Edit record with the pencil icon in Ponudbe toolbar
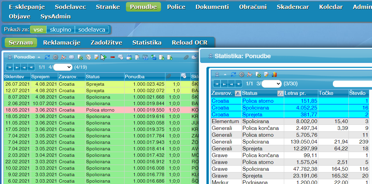Image resolution: width=372 pixels, height=184 pixels. click(96, 57)
